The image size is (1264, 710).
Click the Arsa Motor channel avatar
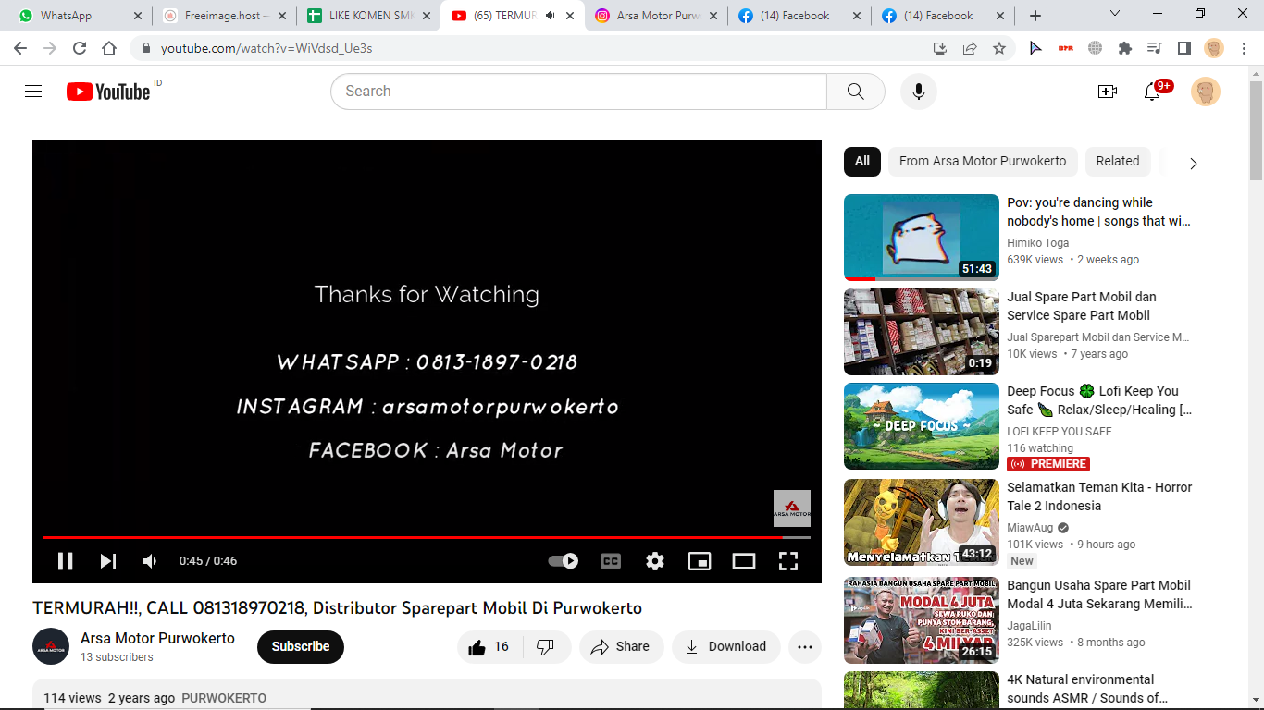click(51, 647)
